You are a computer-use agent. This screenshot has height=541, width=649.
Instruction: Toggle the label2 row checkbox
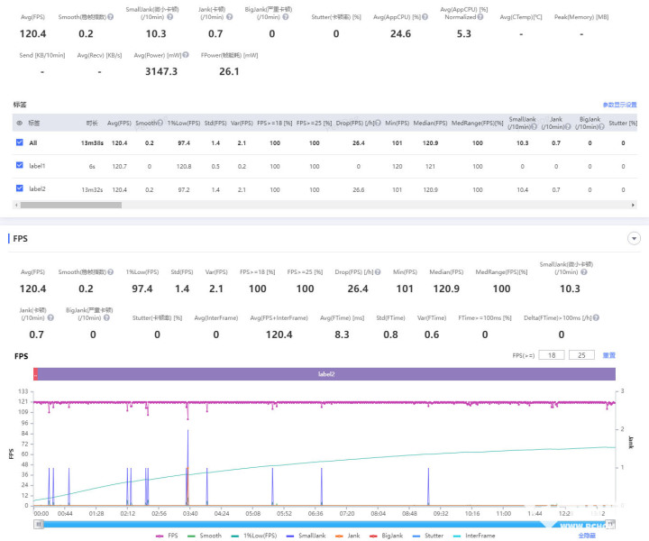(20, 189)
